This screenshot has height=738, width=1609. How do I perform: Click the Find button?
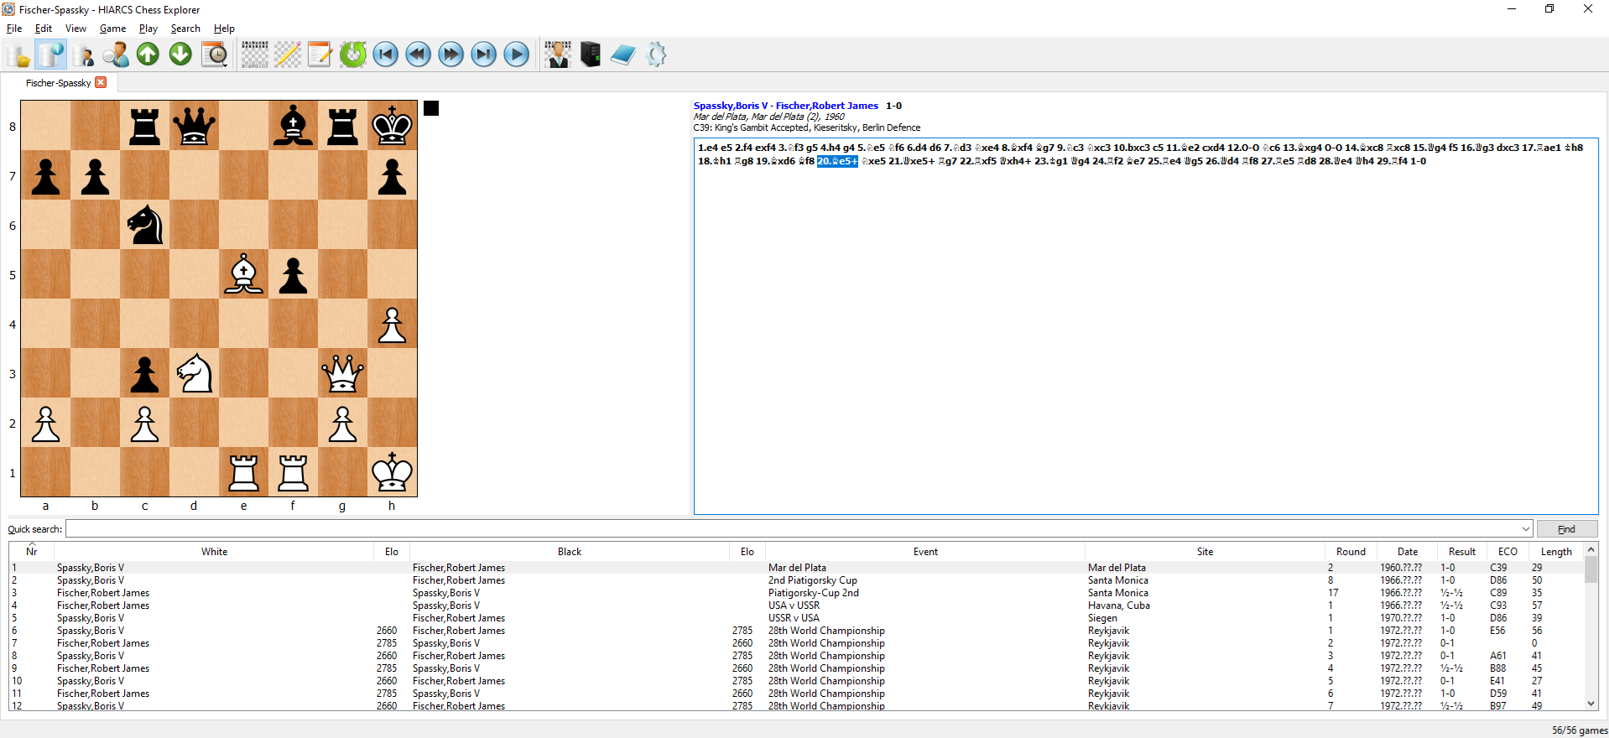(x=1566, y=529)
